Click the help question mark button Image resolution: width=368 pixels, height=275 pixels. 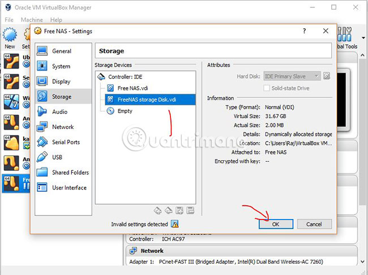pyautogui.click(x=305, y=31)
